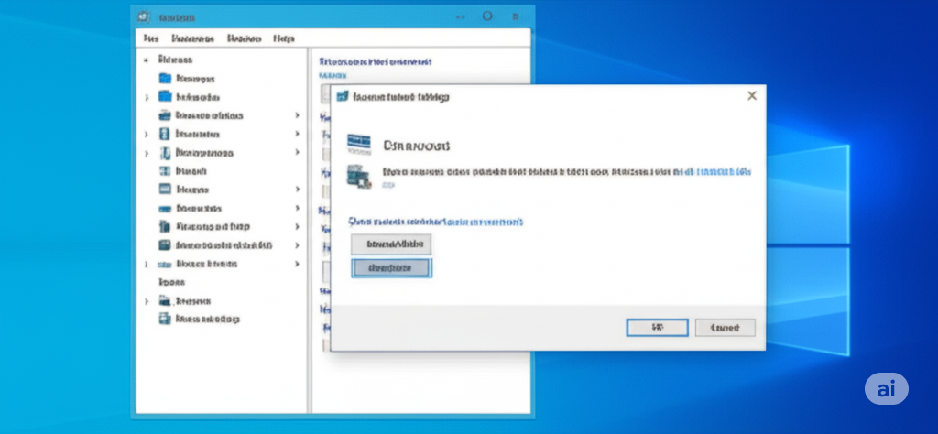The height and width of the screenshot is (434, 938).
Task: Click the dialog title bar's small app icon
Action: [x=343, y=96]
